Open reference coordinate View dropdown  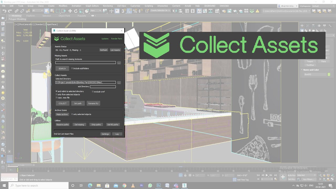point(96,11)
